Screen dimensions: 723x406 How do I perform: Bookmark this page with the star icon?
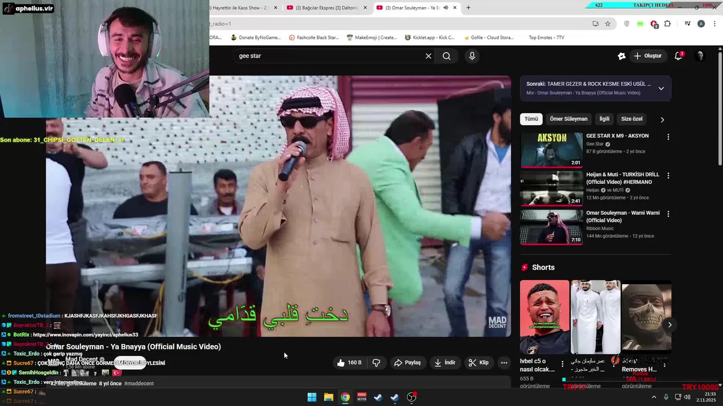(608, 24)
